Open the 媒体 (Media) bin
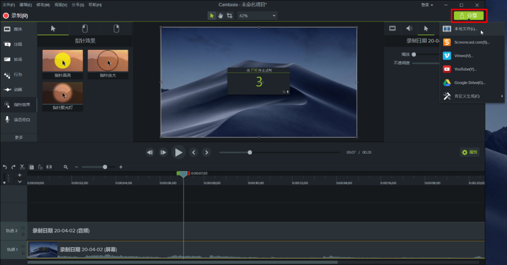This screenshot has height=265, width=507. tap(18, 29)
